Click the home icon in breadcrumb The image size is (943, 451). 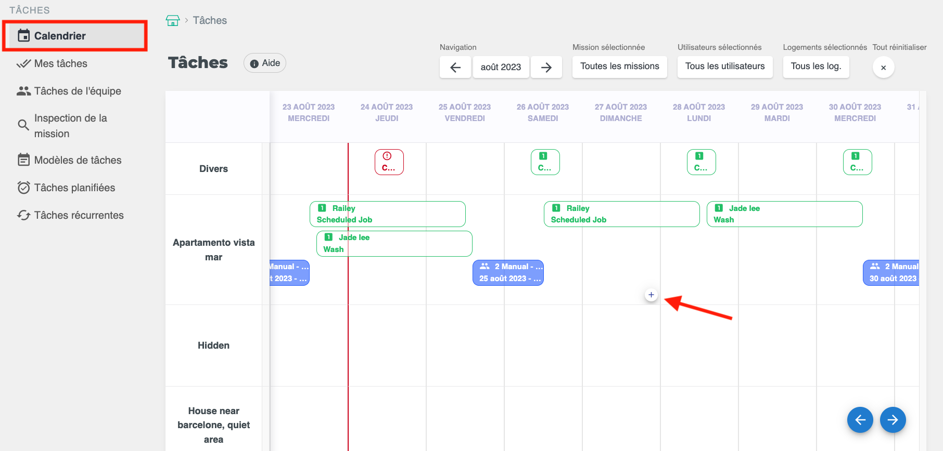(172, 20)
